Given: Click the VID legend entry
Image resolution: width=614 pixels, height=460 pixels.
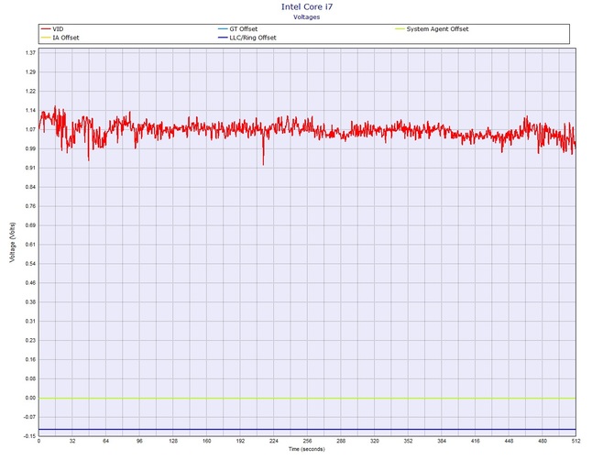Looking at the screenshot, I should [52, 29].
